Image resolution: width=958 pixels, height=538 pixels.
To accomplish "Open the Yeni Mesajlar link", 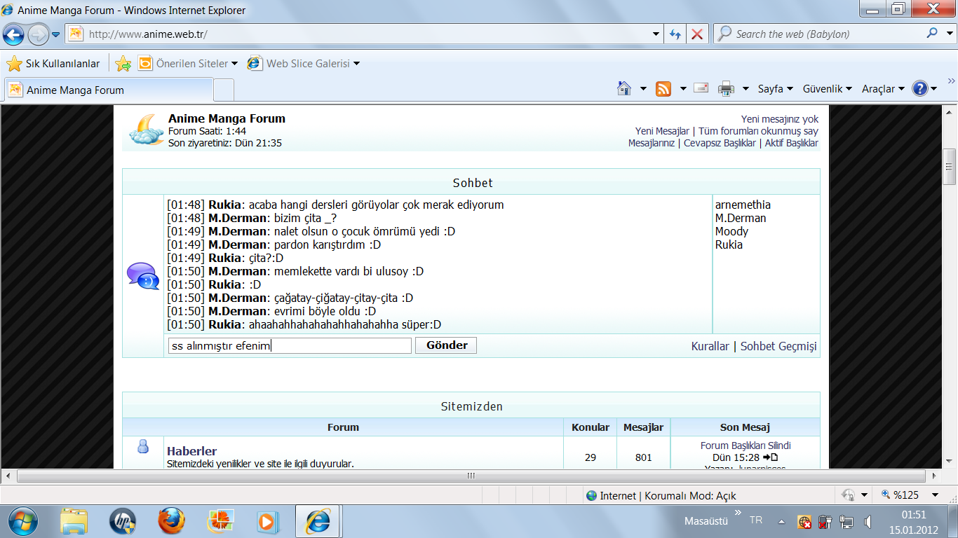I will (x=662, y=131).
